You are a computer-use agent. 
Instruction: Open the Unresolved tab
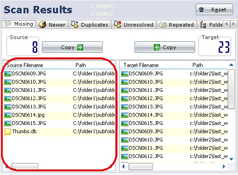tap(134, 24)
